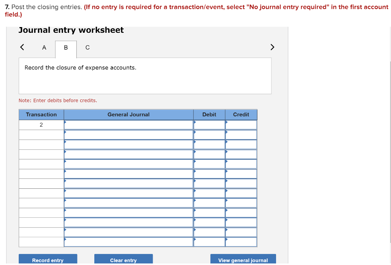The image size is (391, 265).
Task: Click the Clear entry button
Action: coord(123,259)
